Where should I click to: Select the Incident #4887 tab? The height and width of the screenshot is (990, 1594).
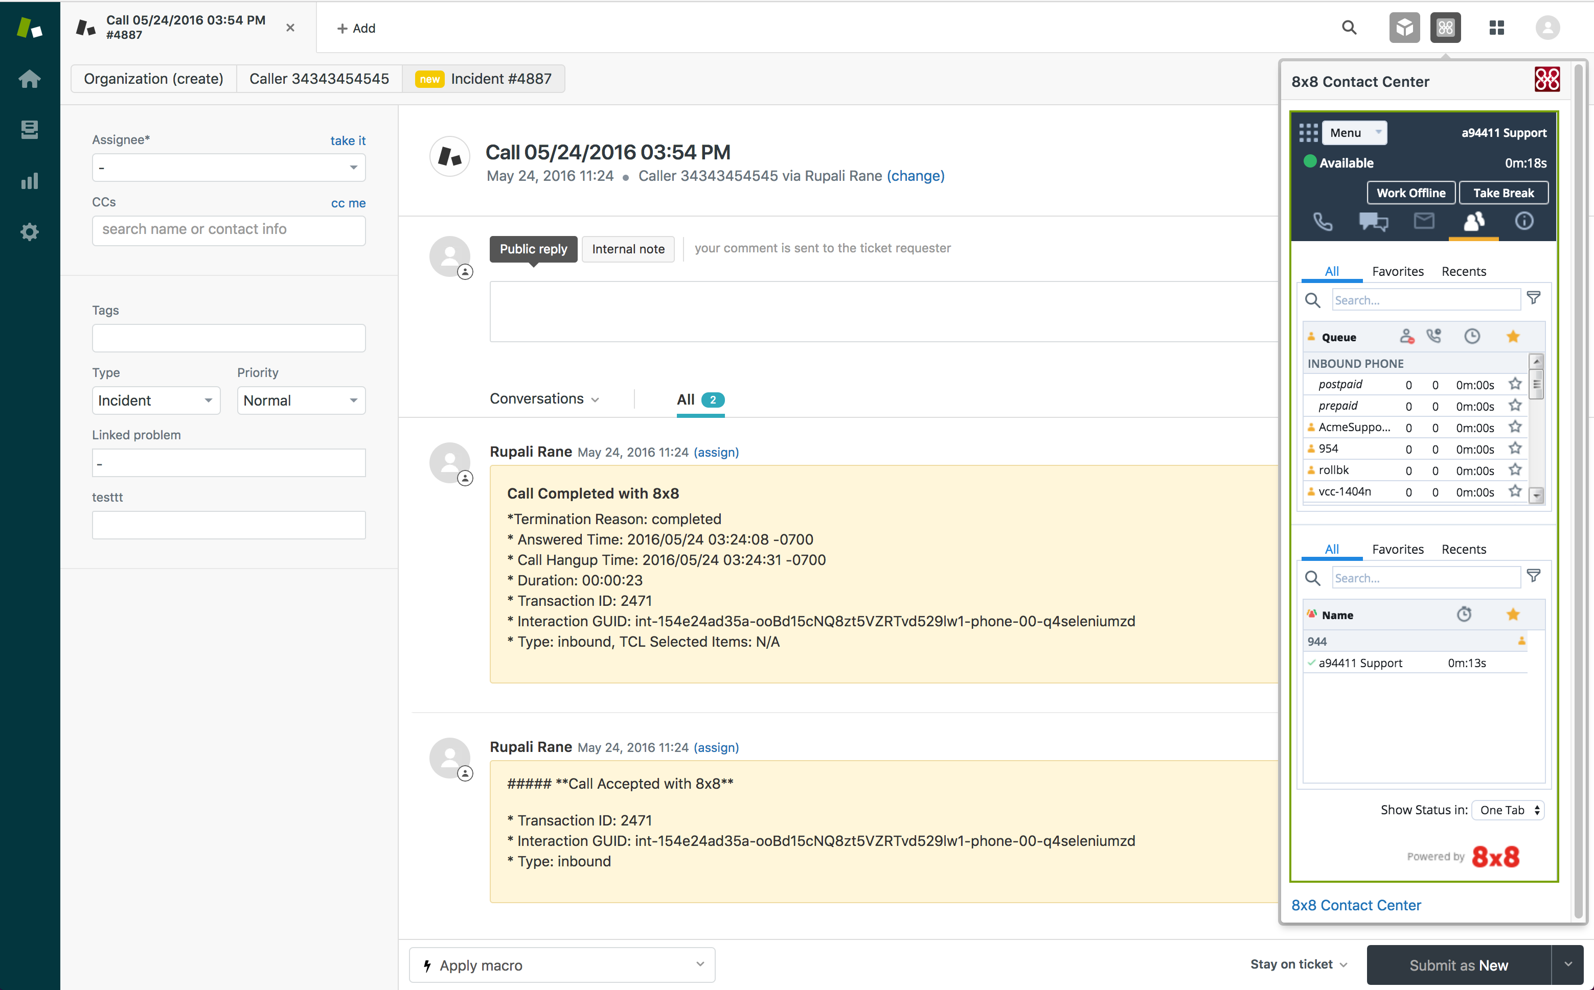click(484, 79)
